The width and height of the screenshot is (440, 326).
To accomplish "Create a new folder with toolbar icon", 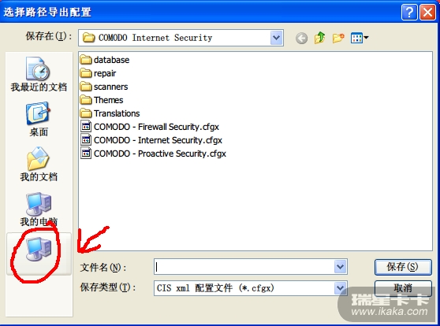I will [338, 38].
